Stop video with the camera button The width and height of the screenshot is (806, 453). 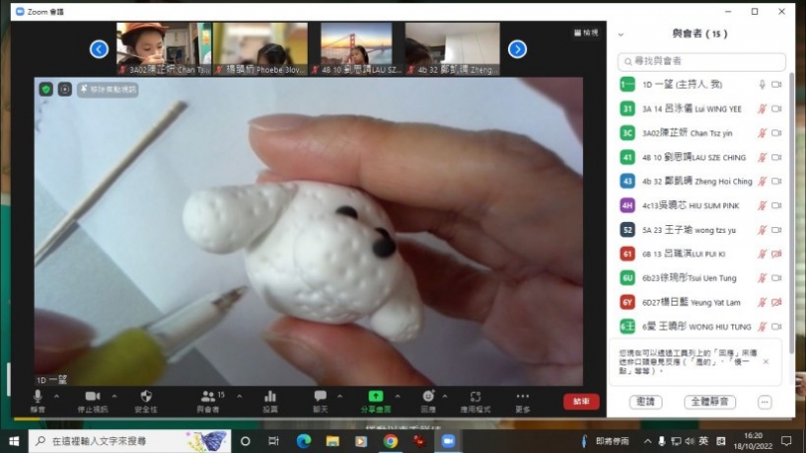point(93,400)
